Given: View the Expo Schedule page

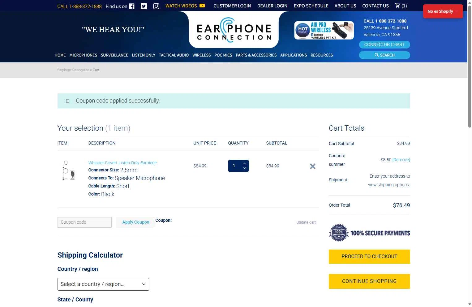Looking at the screenshot, I should (311, 6).
